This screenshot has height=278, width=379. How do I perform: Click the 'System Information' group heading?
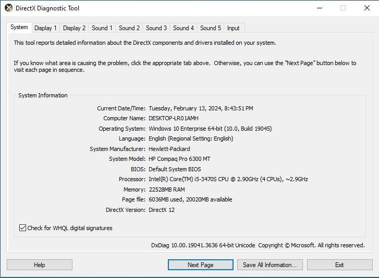43,95
